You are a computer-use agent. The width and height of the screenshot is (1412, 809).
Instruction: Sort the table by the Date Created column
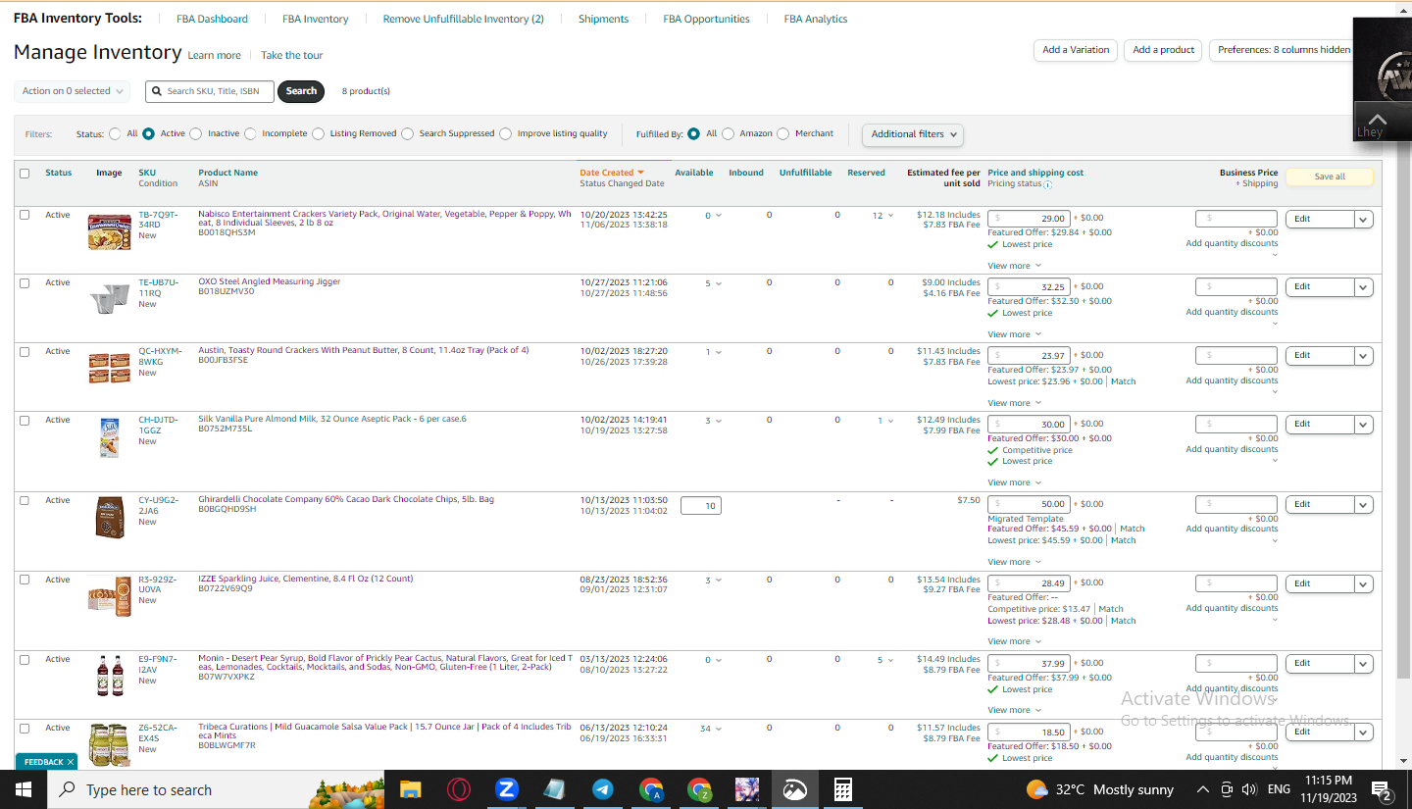[611, 173]
